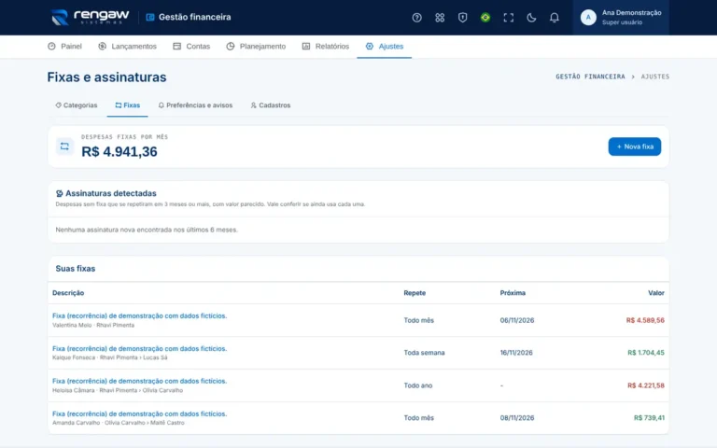Click date 06/11/2026

[516, 320]
